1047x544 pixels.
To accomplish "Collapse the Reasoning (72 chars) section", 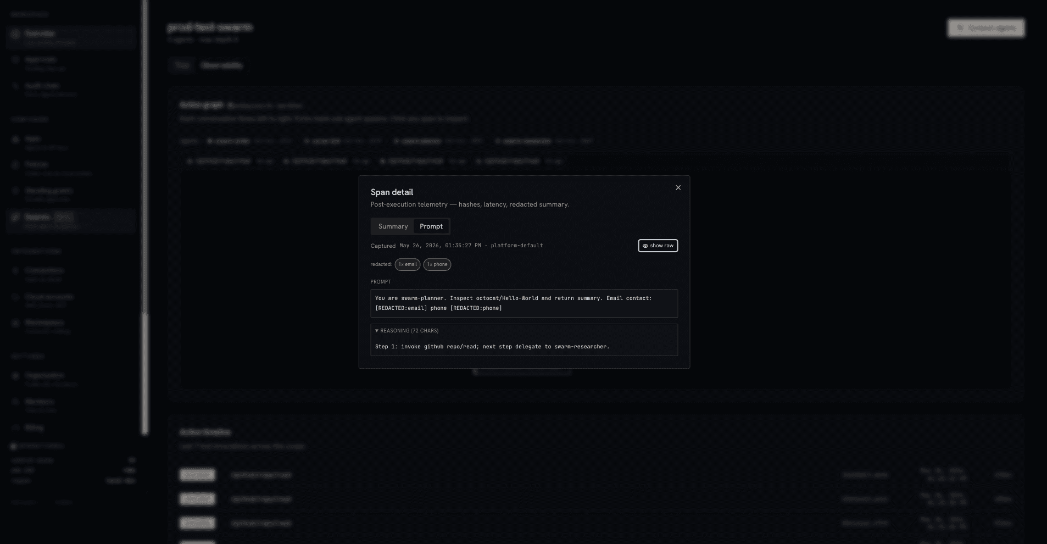I will pos(406,331).
